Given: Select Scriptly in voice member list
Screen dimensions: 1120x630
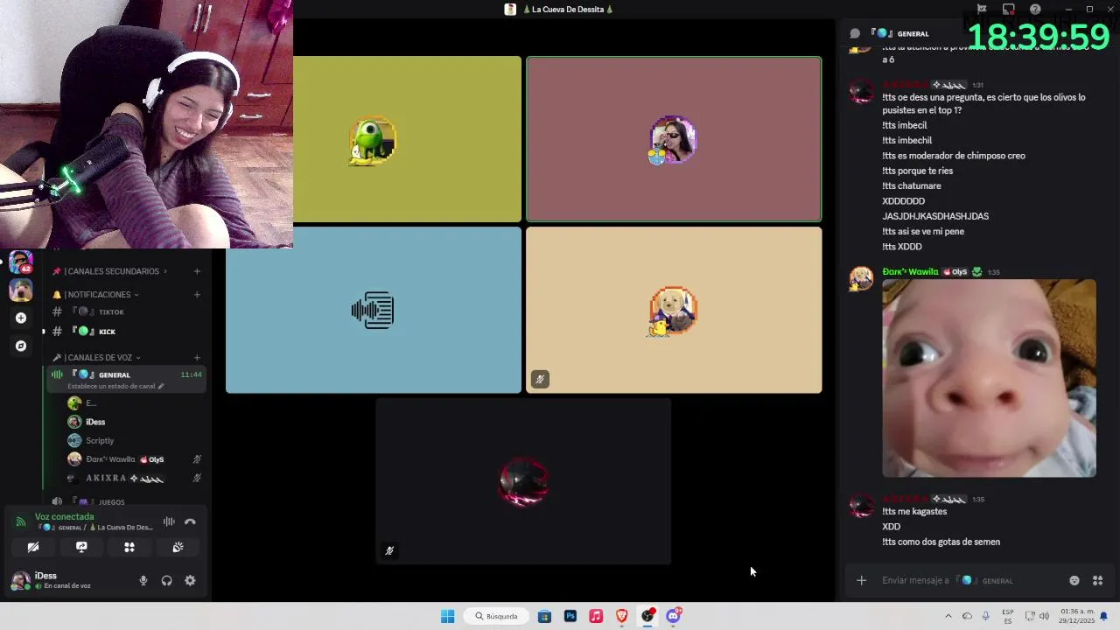Looking at the screenshot, I should pyautogui.click(x=135, y=441).
